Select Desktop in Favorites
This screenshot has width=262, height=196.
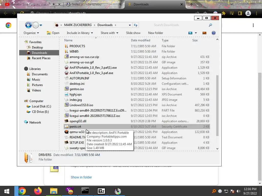pyautogui.click(x=37, y=47)
